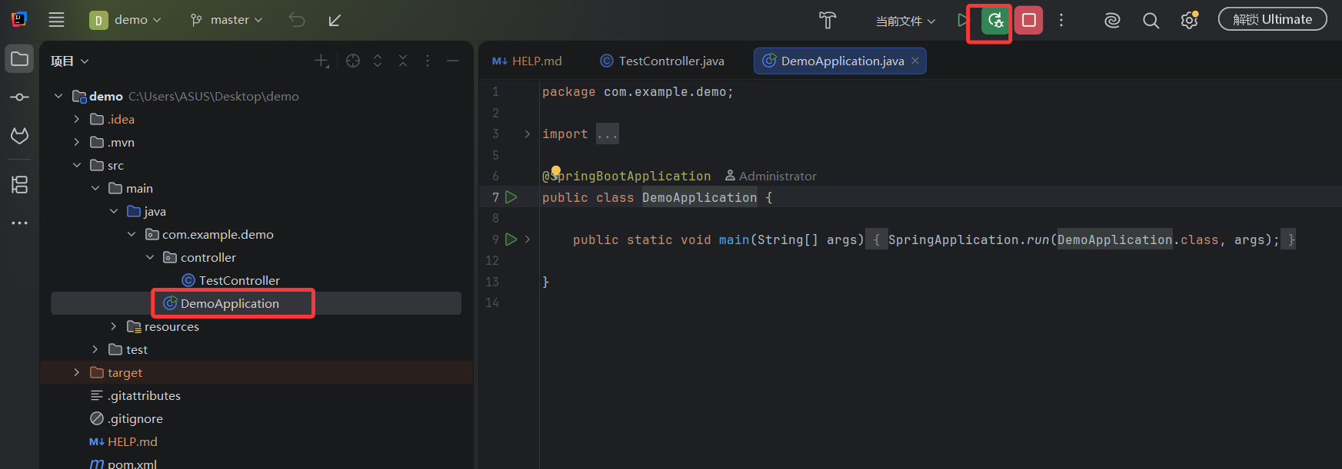Expand the resources folder
The height and width of the screenshot is (469, 1342).
tap(114, 326)
